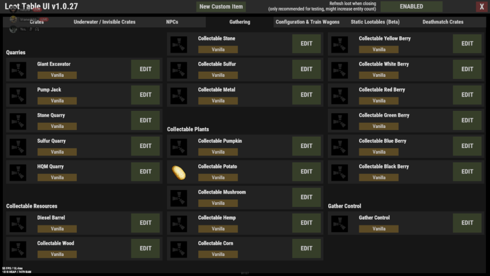Click the Collectable Yellow Berry icon
The image size is (490, 276).
click(340, 44)
